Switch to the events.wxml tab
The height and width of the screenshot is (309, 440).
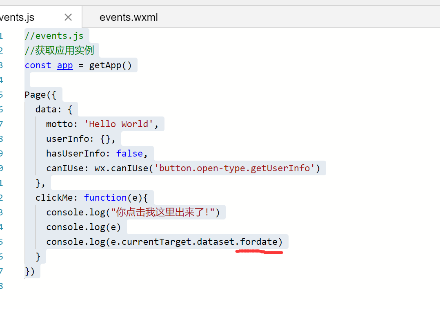coord(129,18)
